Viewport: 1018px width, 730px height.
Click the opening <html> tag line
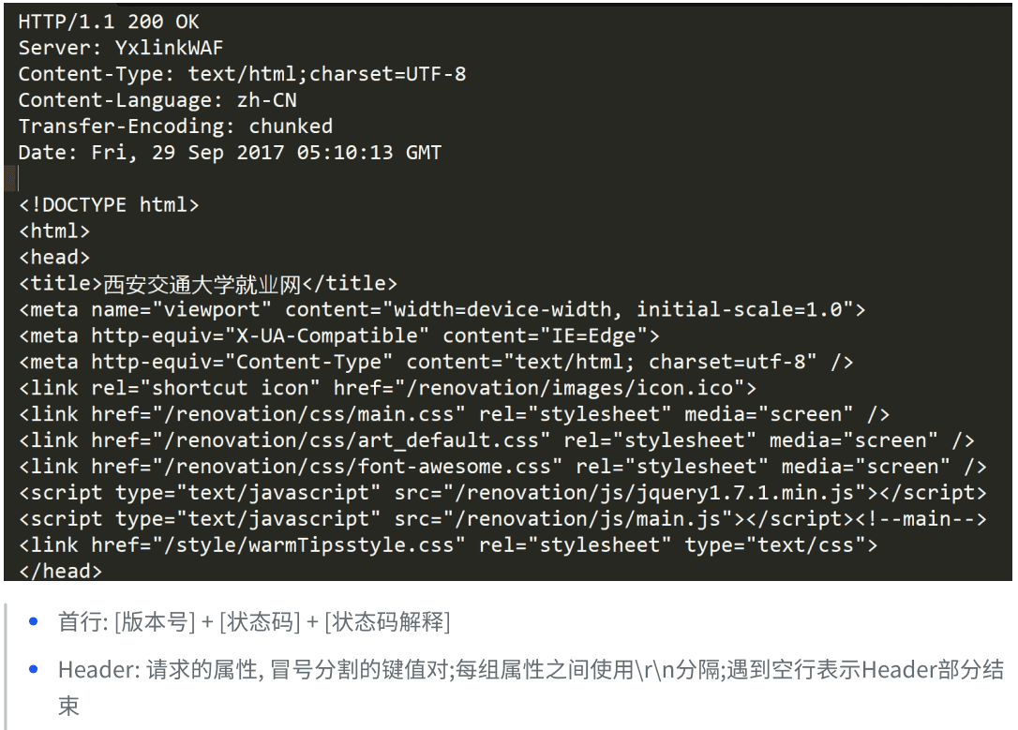tap(54, 231)
